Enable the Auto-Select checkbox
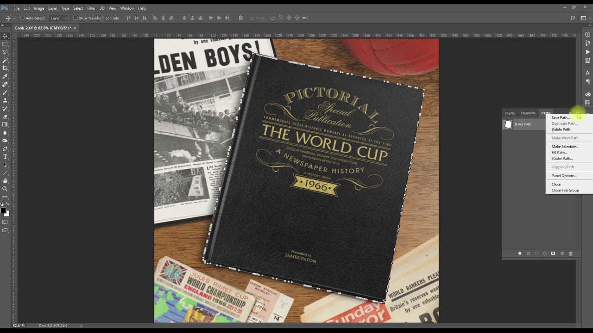The width and height of the screenshot is (593, 333). click(22, 18)
